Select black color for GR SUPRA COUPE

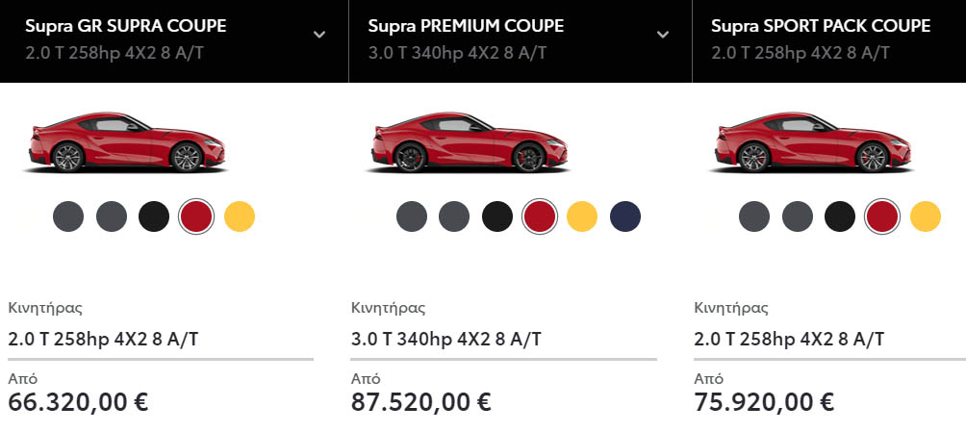click(154, 216)
